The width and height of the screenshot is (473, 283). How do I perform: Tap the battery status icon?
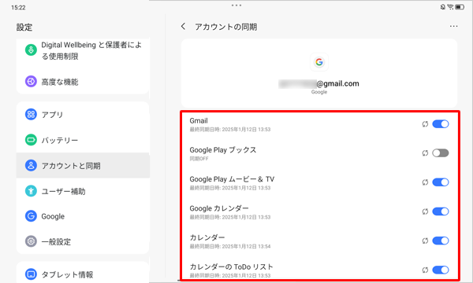pos(460,7)
